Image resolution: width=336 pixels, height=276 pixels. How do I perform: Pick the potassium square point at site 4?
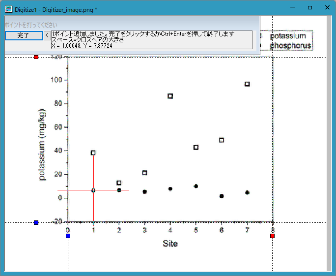[170, 96]
